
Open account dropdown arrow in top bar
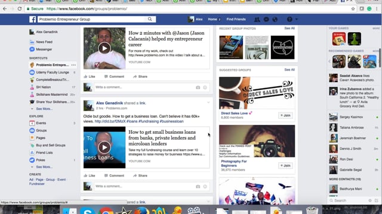(x=297, y=19)
